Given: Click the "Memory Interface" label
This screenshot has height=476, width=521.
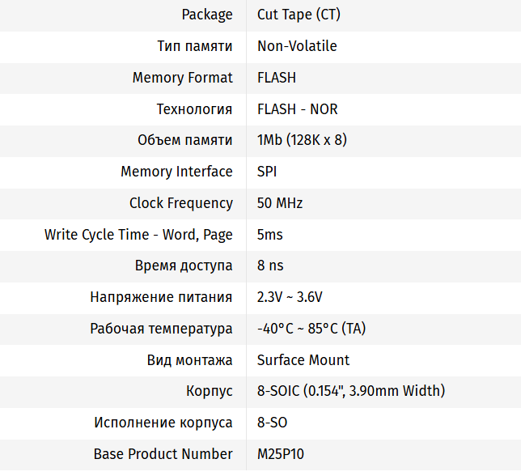Looking at the screenshot, I should pyautogui.click(x=176, y=172).
